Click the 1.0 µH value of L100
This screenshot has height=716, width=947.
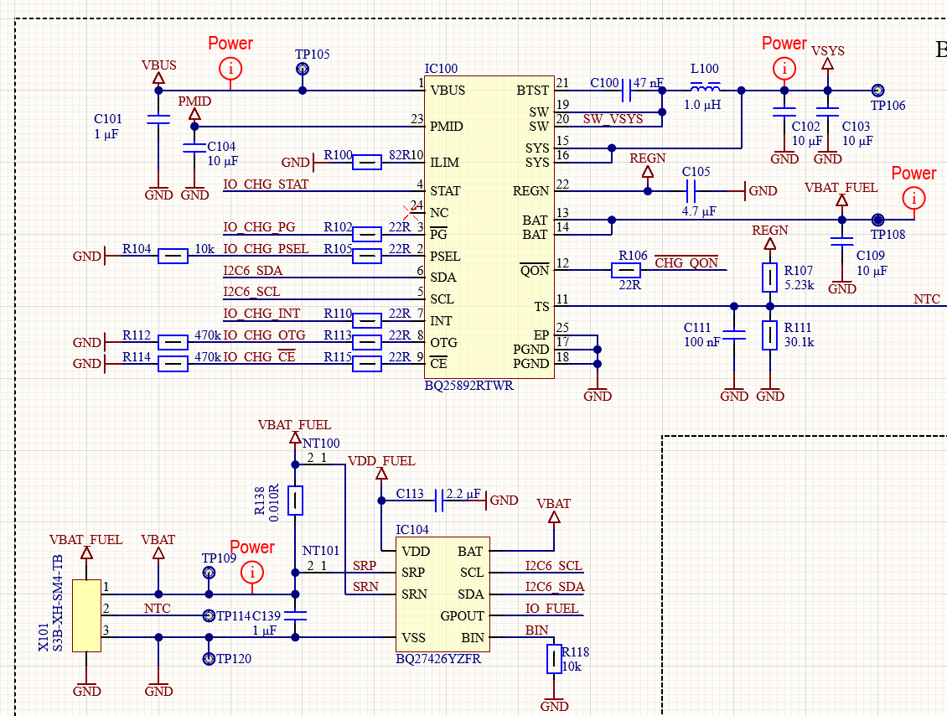[x=702, y=105]
